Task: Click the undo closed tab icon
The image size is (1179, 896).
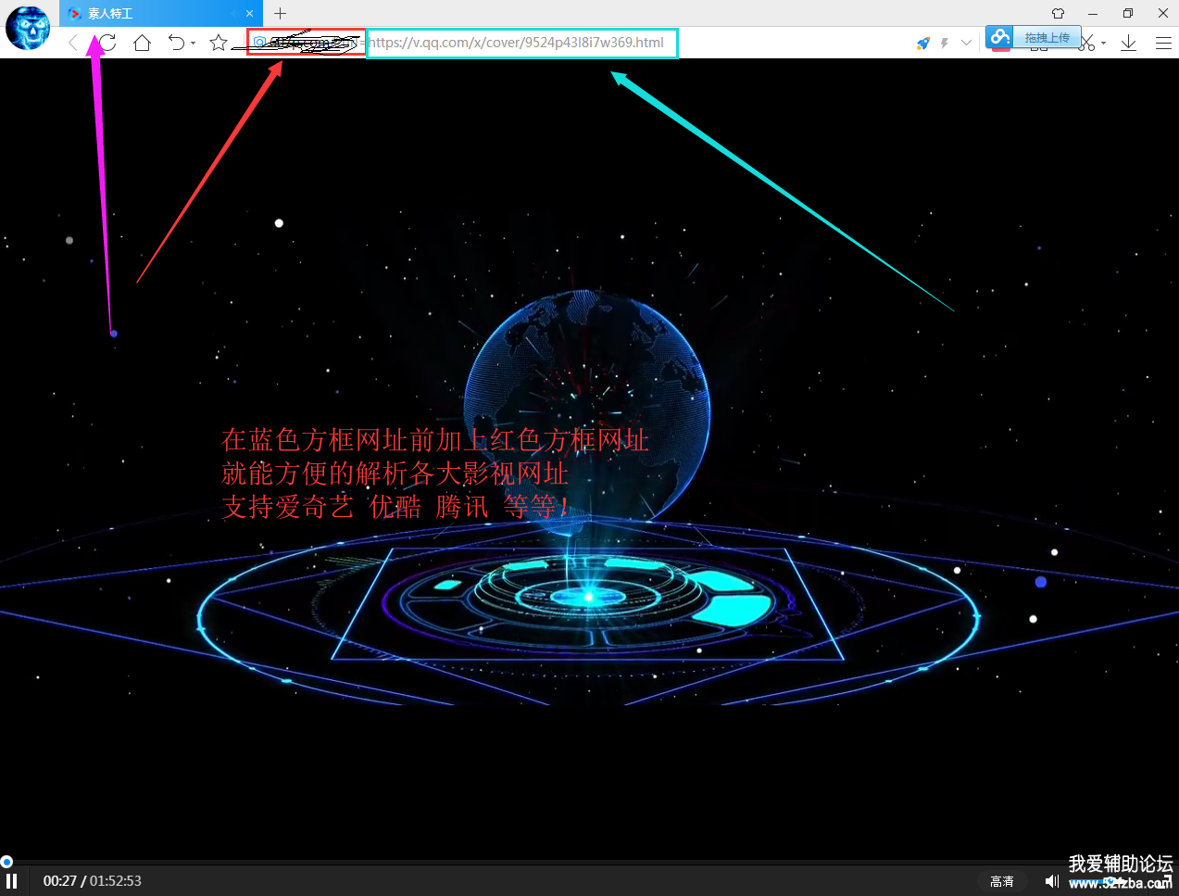Action: pos(176,43)
